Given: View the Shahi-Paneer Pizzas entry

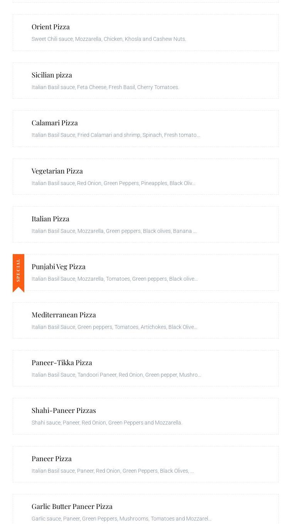Looking at the screenshot, I should pyautogui.click(x=64, y=410).
